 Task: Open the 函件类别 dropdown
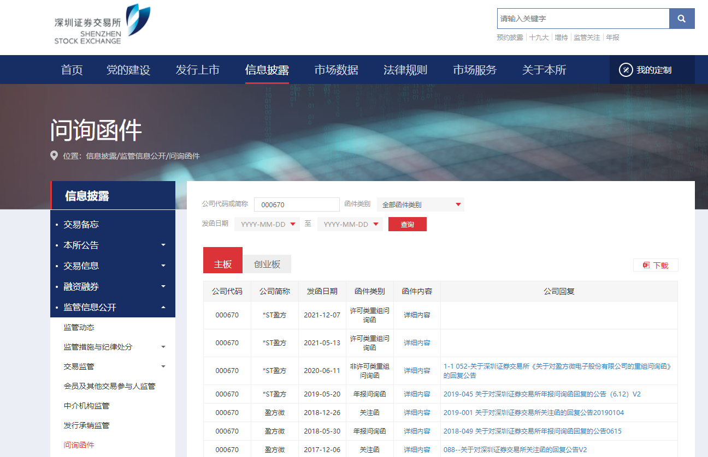(x=421, y=205)
